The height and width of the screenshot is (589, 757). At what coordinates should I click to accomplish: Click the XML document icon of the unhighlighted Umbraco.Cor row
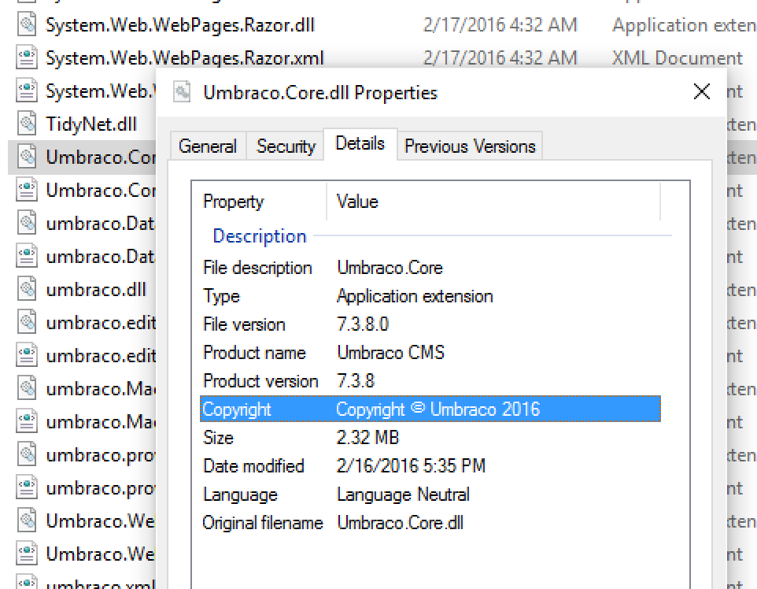[27, 190]
